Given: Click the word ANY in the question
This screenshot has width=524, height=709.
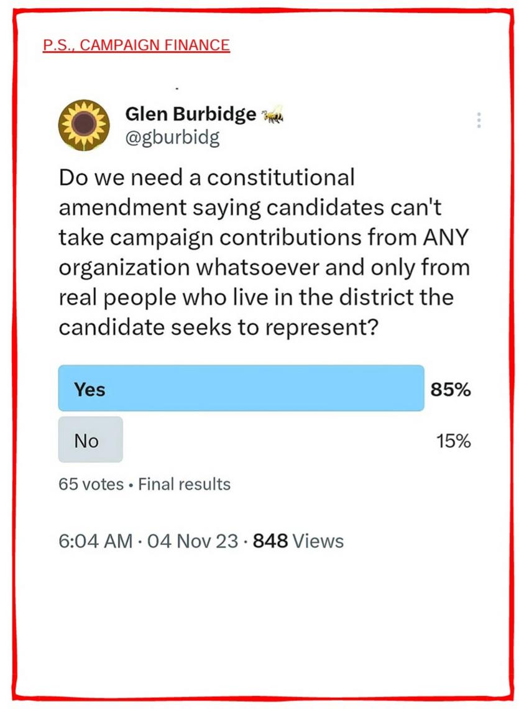Looking at the screenshot, I should (445, 237).
